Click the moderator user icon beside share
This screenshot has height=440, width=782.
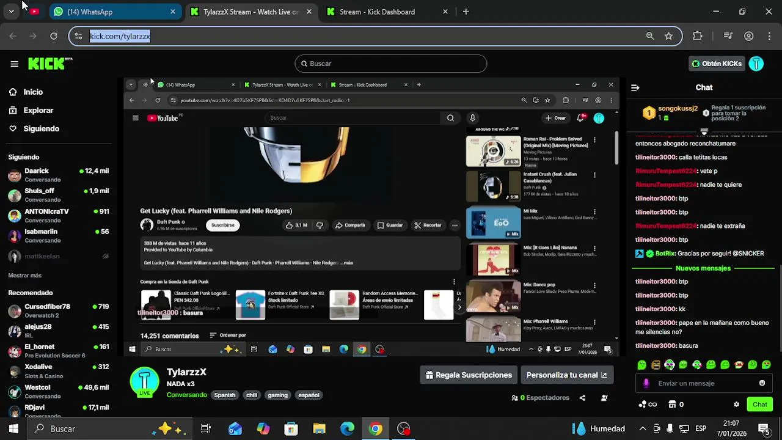point(604,398)
